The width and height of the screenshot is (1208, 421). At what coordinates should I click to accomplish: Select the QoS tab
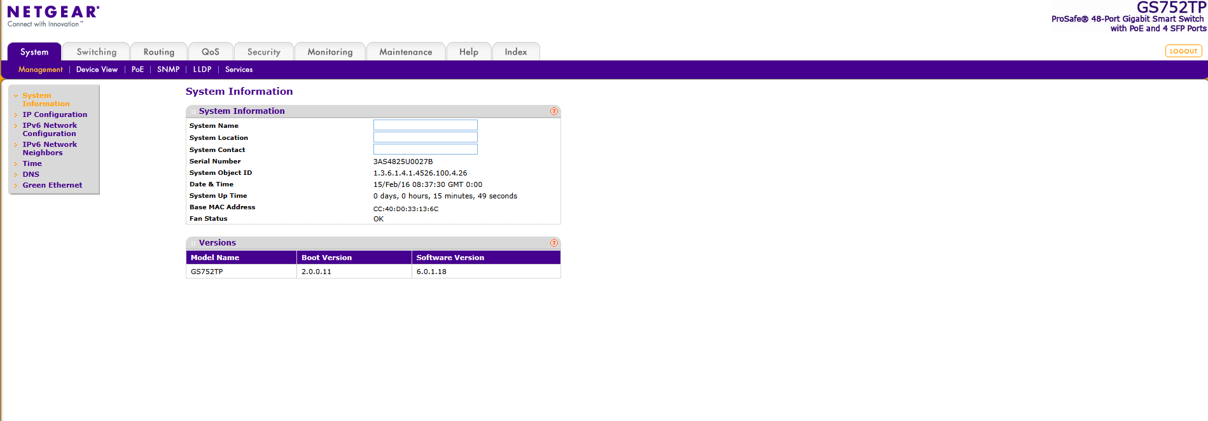click(x=210, y=52)
